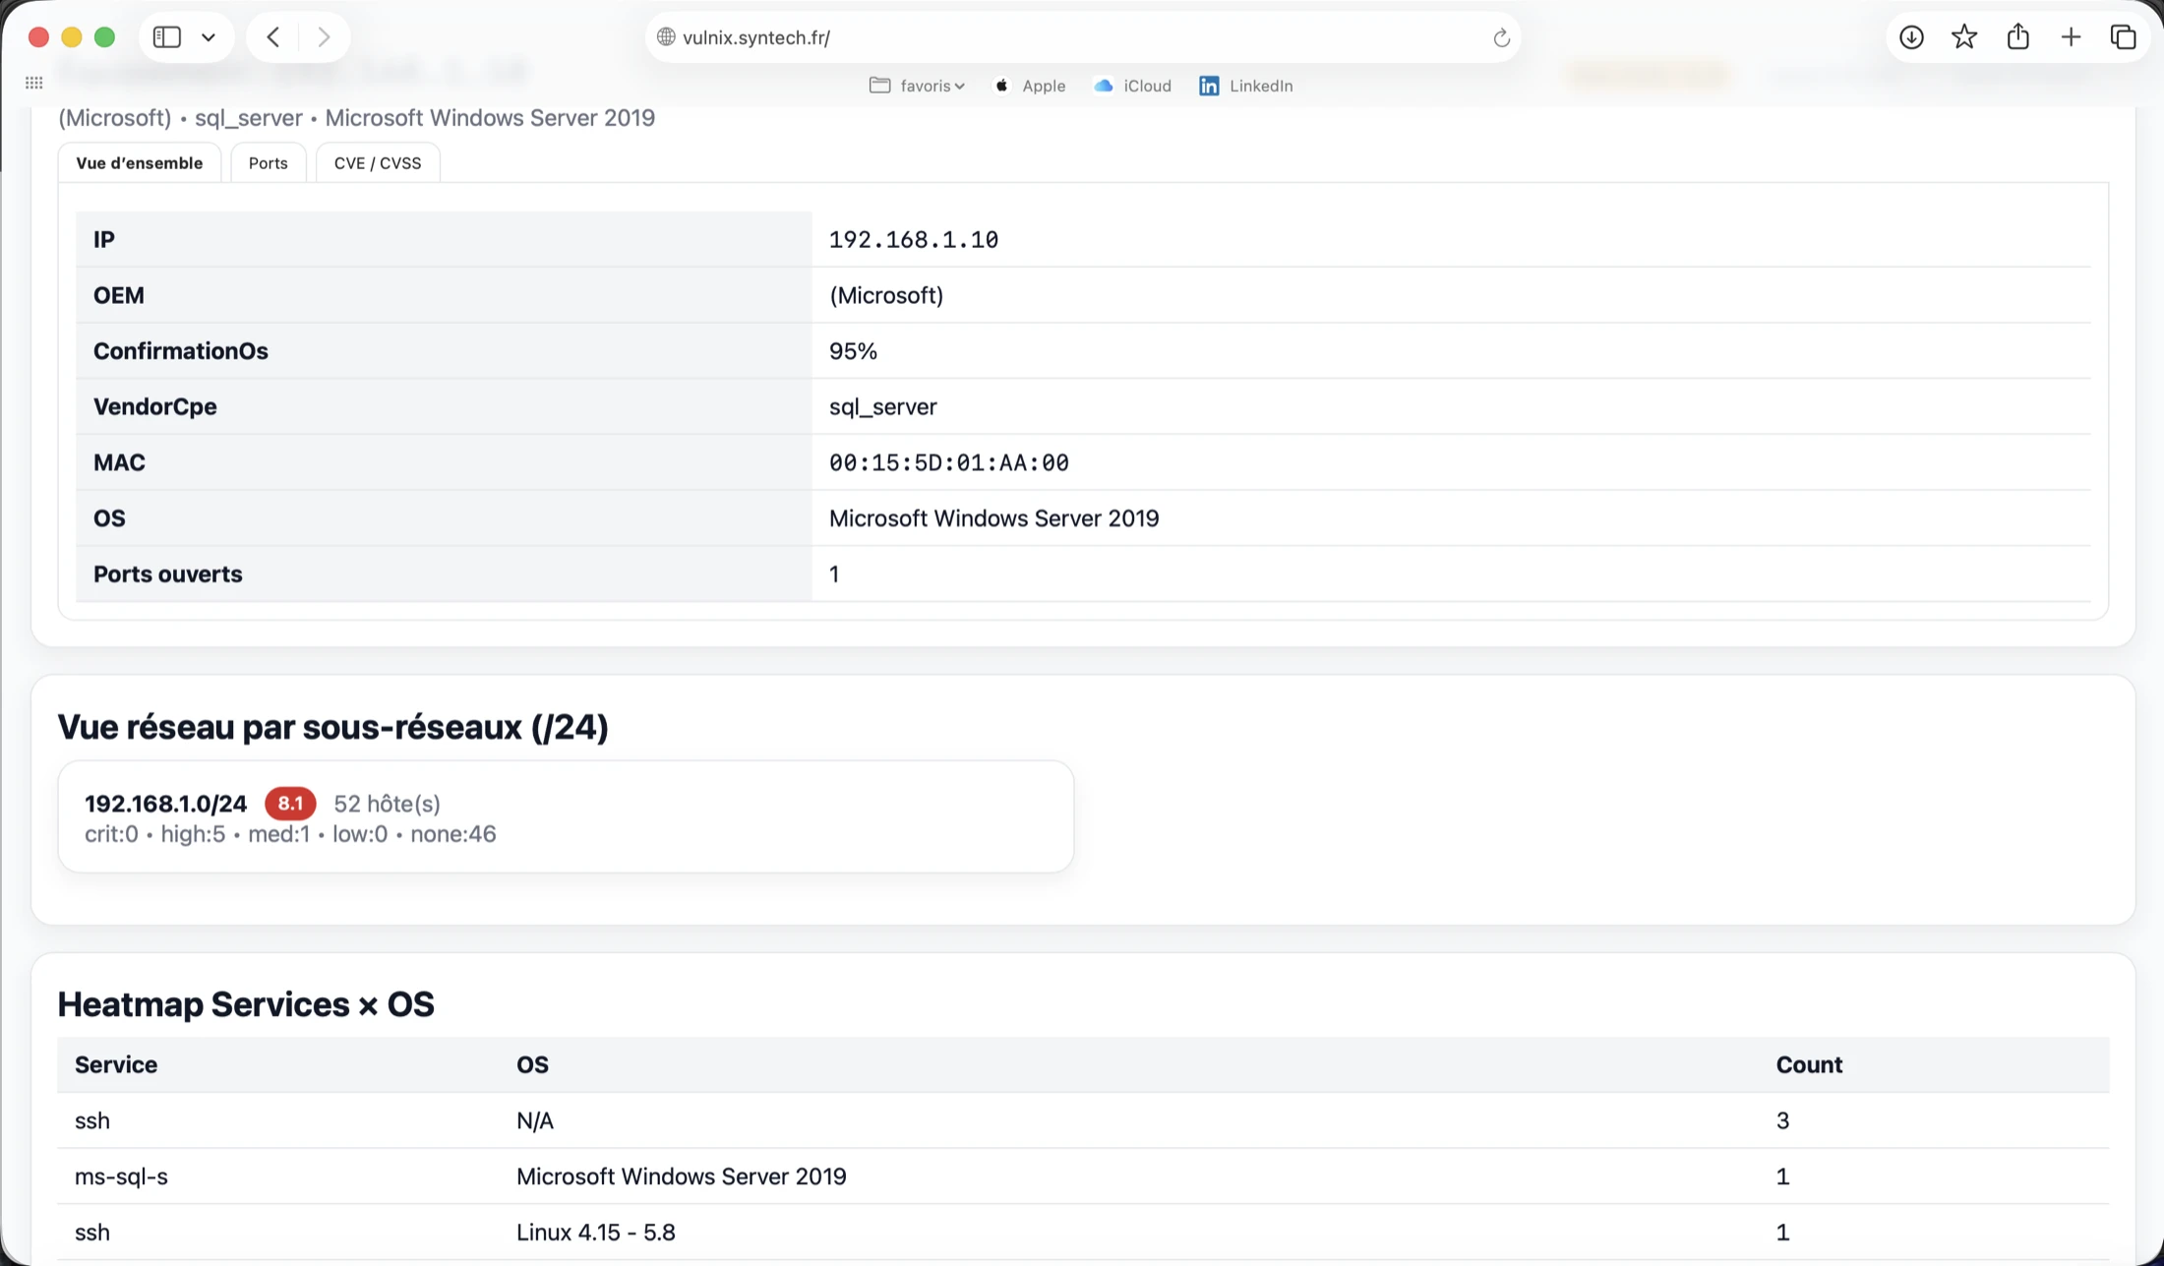Show tab overview icon
The width and height of the screenshot is (2164, 1266).
pyautogui.click(x=2123, y=37)
